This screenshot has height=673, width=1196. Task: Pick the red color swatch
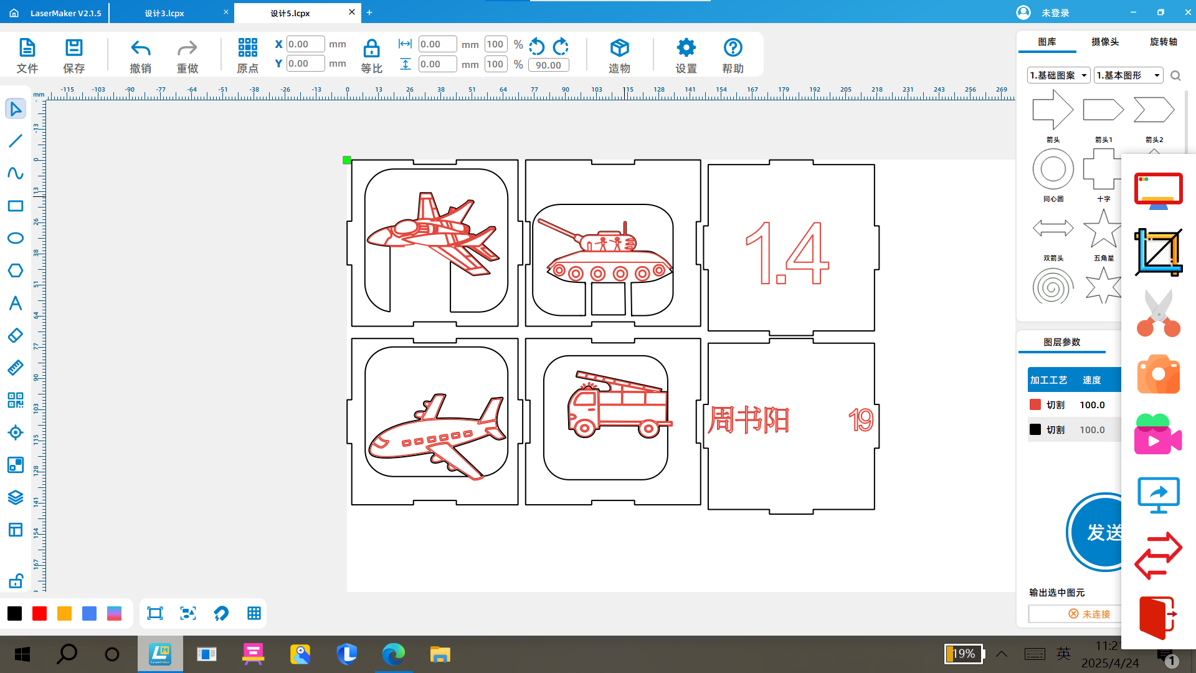[x=39, y=613]
